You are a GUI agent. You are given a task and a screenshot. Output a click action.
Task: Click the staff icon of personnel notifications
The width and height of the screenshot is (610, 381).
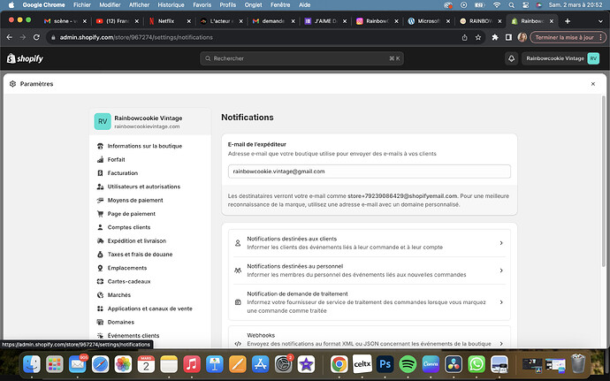tap(238, 271)
